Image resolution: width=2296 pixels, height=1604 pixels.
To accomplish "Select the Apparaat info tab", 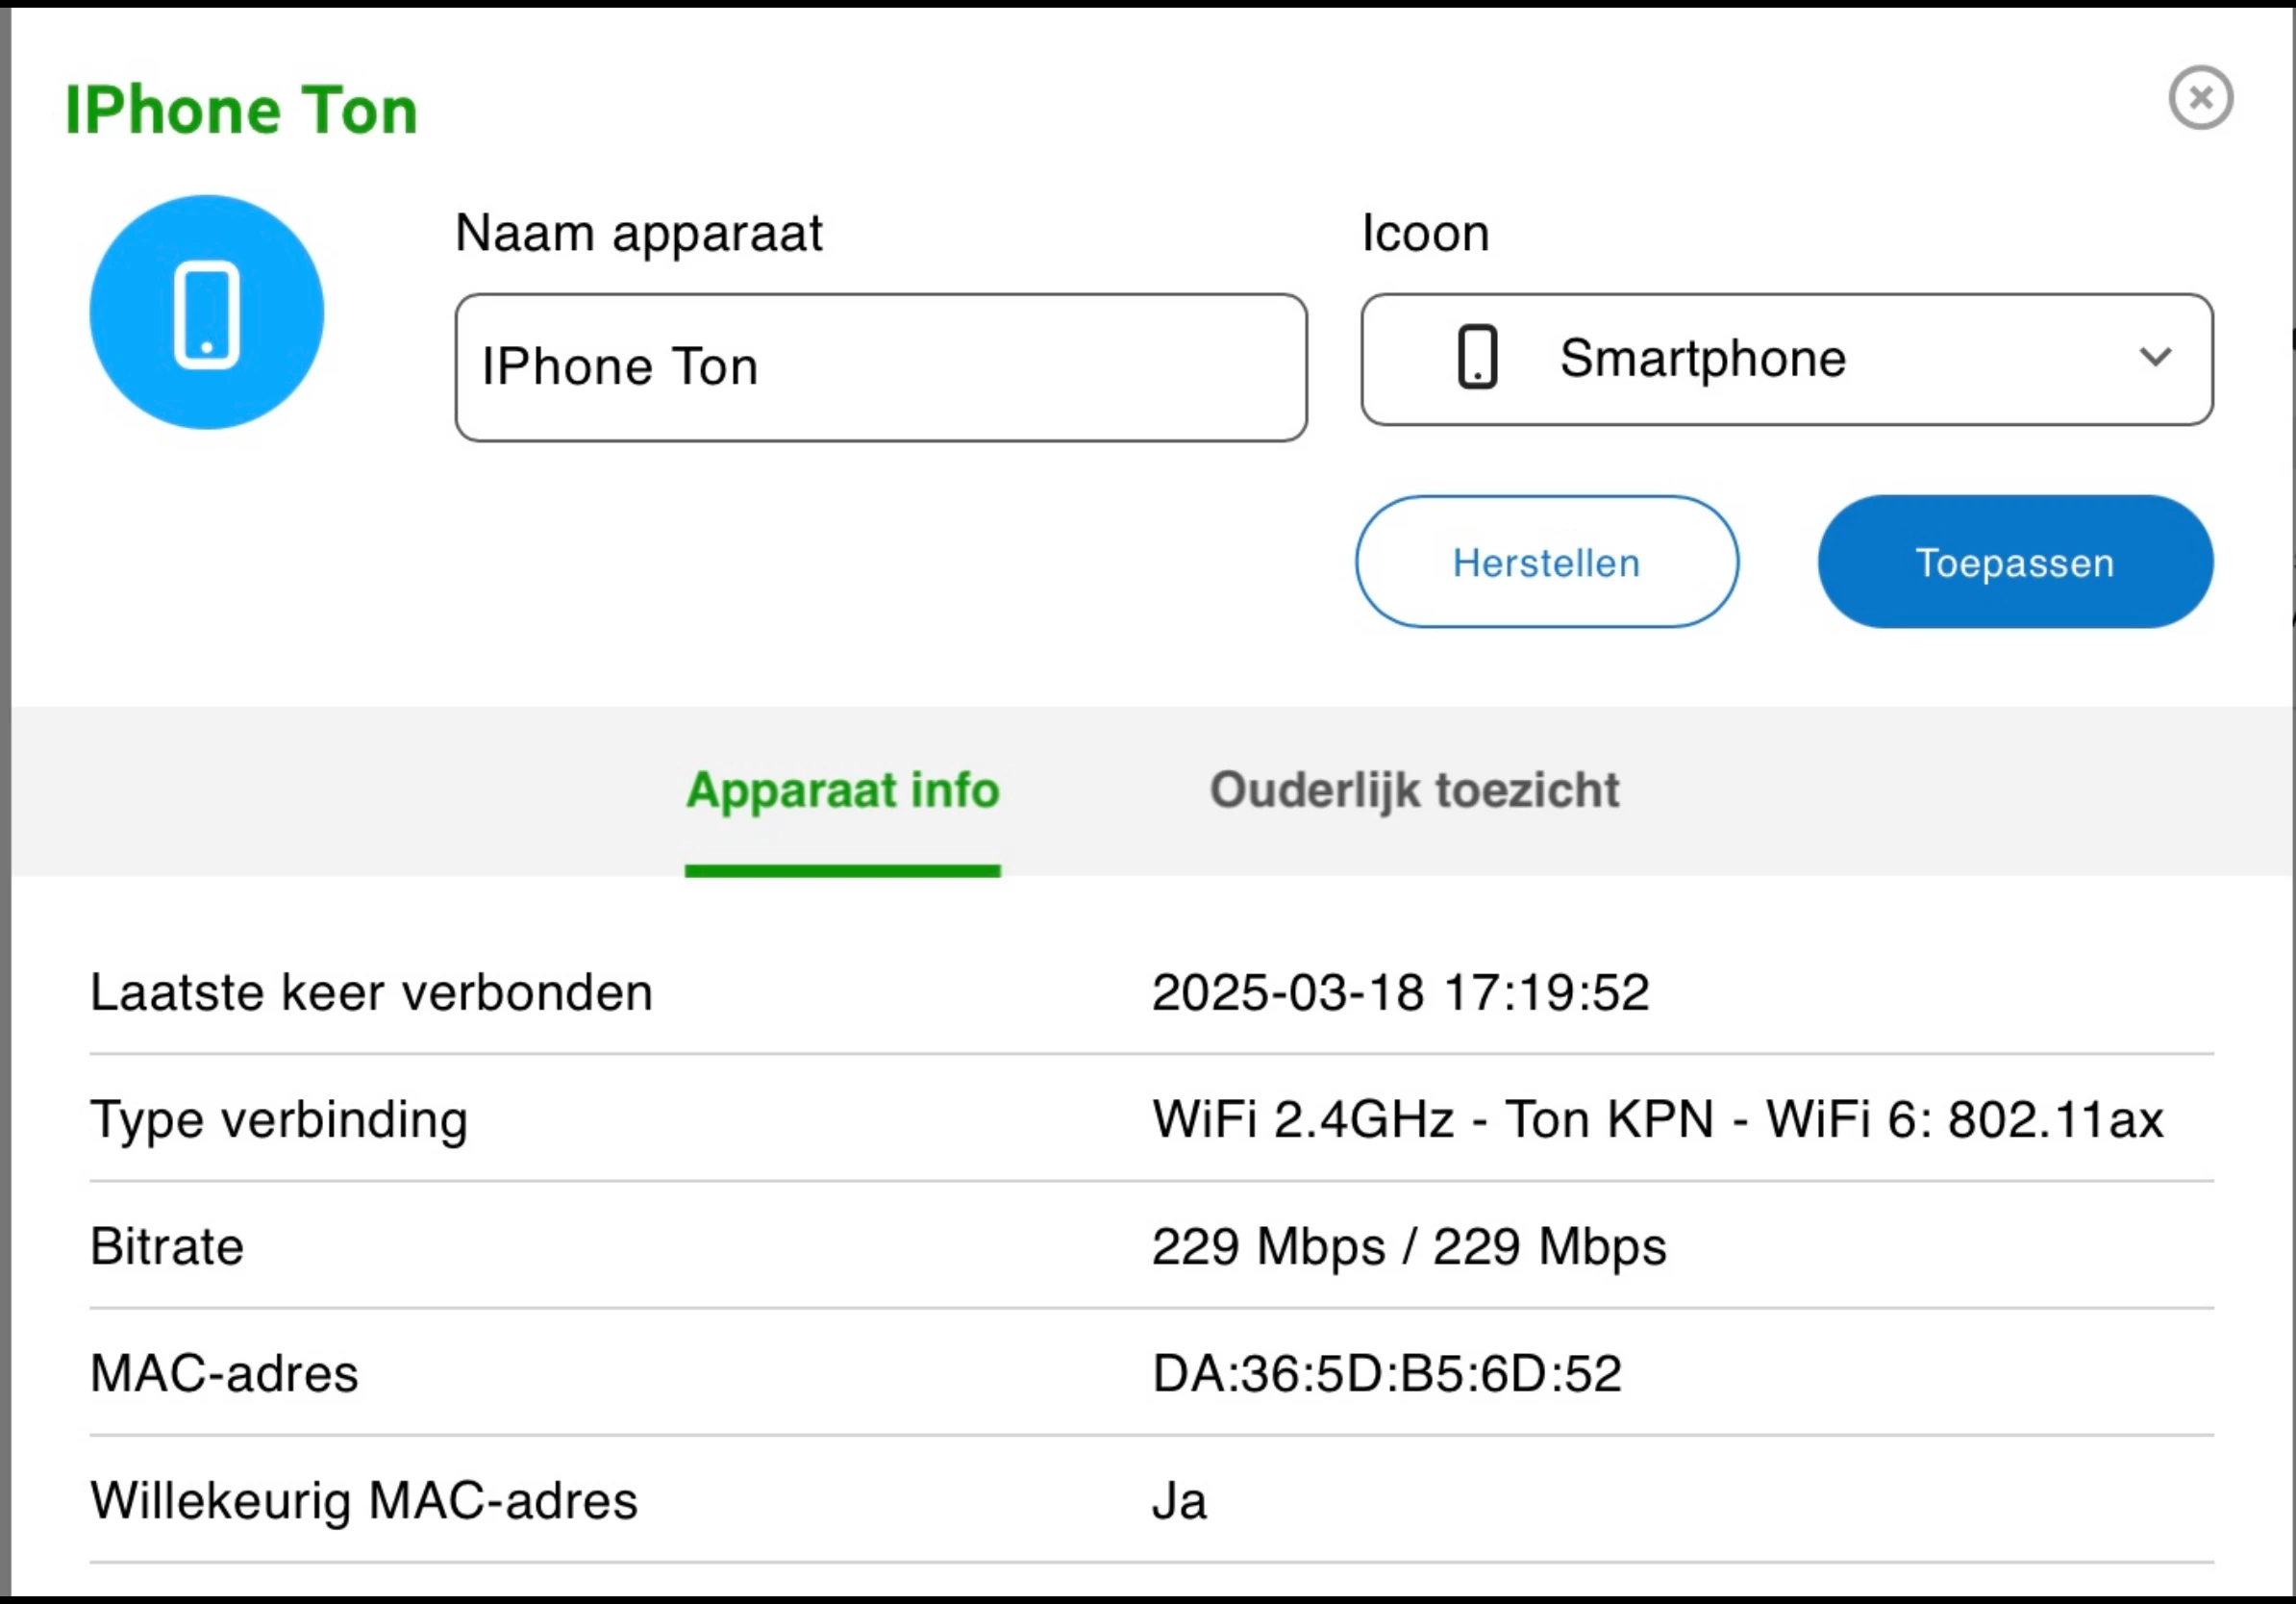I will click(x=842, y=790).
